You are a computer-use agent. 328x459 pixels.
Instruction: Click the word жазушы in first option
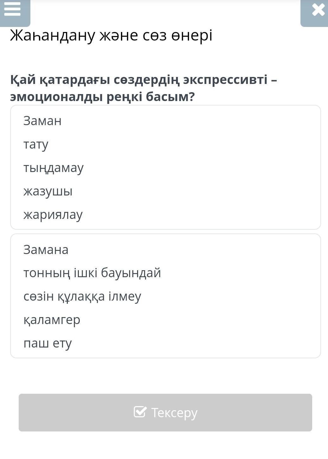48,191
